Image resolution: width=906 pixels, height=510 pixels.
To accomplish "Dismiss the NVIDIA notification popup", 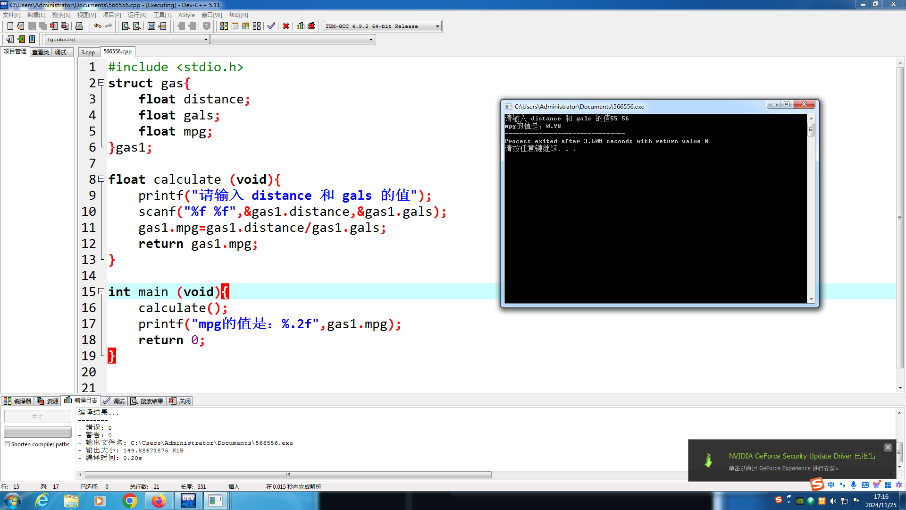I will coord(888,447).
